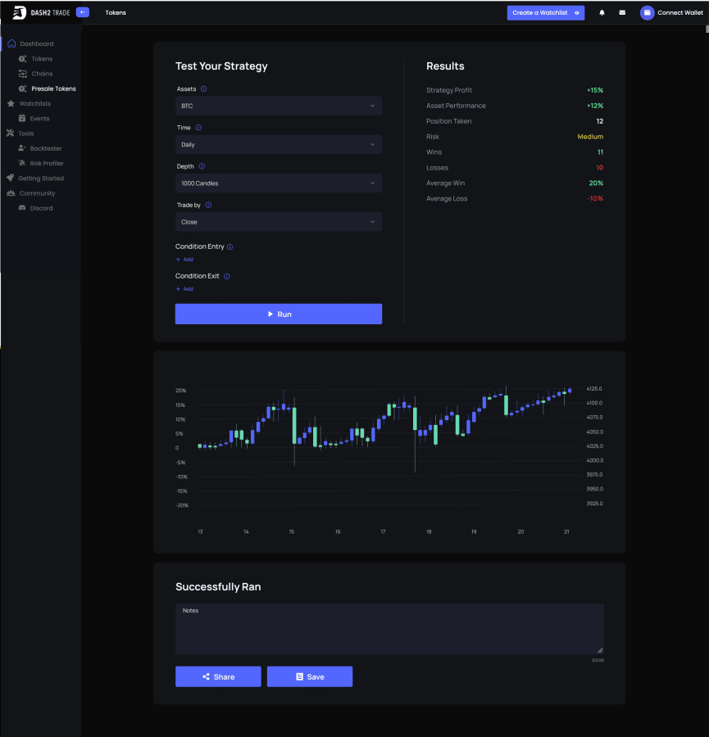Click the Community people icon

click(11, 192)
